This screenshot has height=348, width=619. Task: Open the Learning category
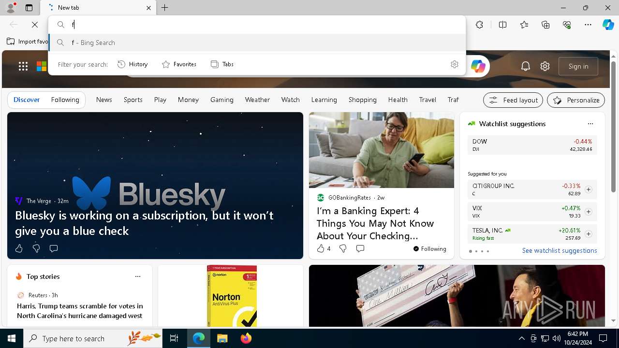(324, 100)
